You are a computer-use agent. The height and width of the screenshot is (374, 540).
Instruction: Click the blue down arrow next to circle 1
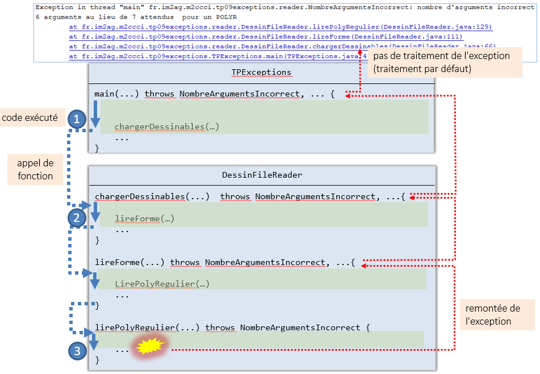tap(95, 114)
